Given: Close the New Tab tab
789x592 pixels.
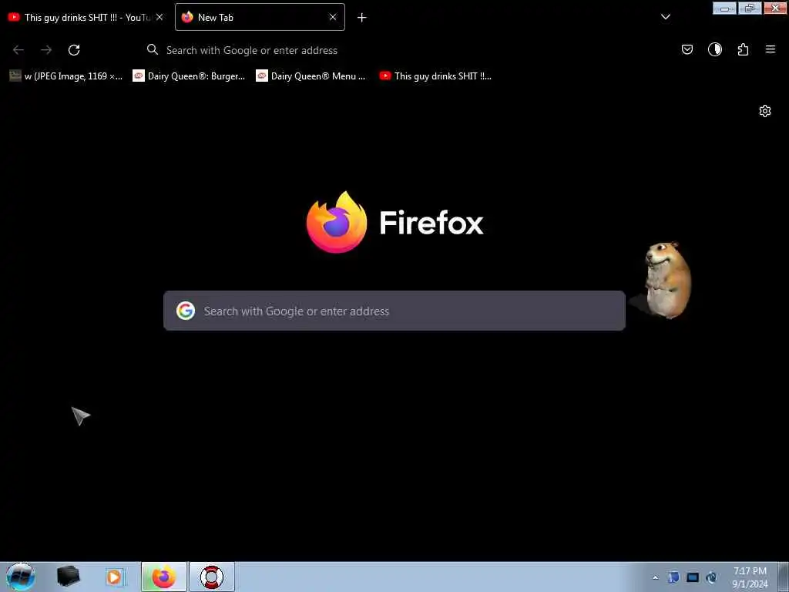Looking at the screenshot, I should pos(333,17).
